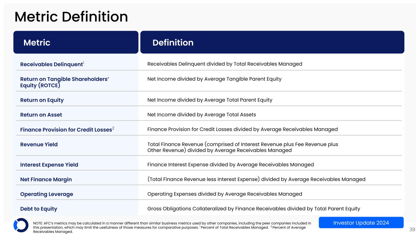This screenshot has height=236, width=420.
Task: Select the Gross Obligations Collateralized definition text
Action: coord(254,209)
